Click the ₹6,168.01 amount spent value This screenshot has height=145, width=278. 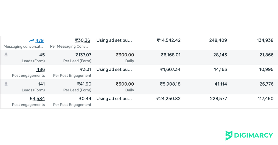pyautogui.click(x=171, y=55)
